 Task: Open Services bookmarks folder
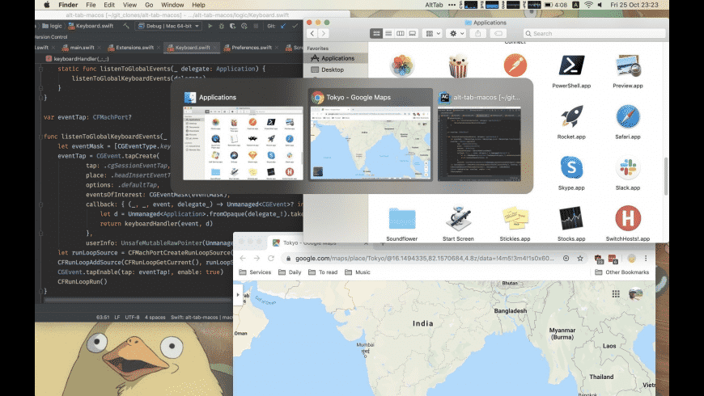(x=255, y=272)
